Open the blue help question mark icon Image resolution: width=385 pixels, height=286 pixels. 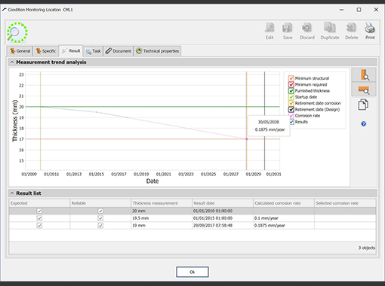coord(363,123)
